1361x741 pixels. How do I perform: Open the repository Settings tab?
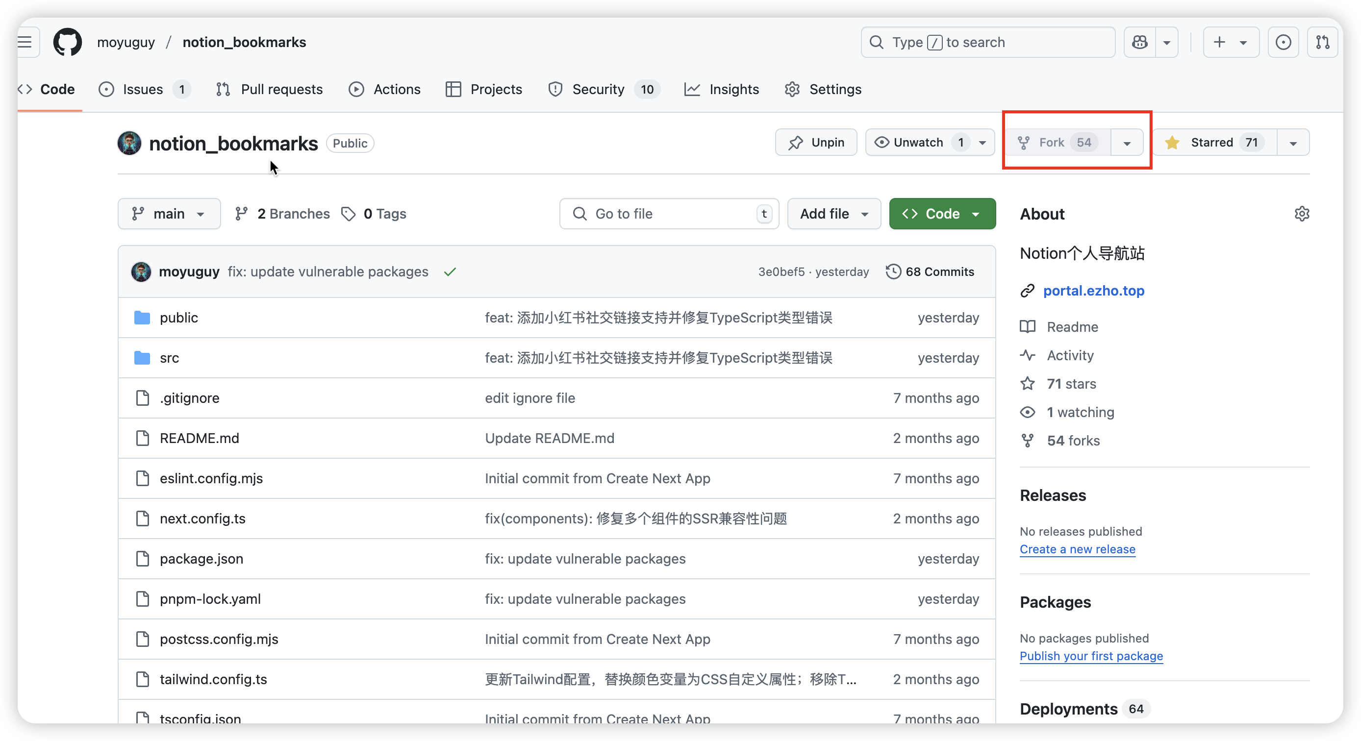coord(823,89)
